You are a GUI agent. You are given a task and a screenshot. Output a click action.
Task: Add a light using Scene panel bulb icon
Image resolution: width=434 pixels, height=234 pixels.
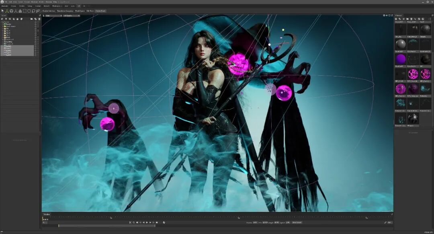click(x=6, y=19)
